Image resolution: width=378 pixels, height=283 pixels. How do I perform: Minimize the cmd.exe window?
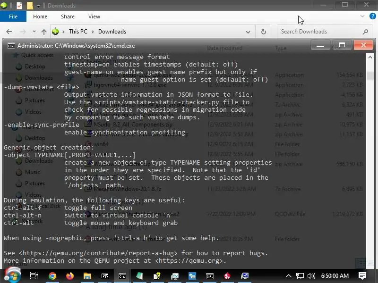(320, 45)
